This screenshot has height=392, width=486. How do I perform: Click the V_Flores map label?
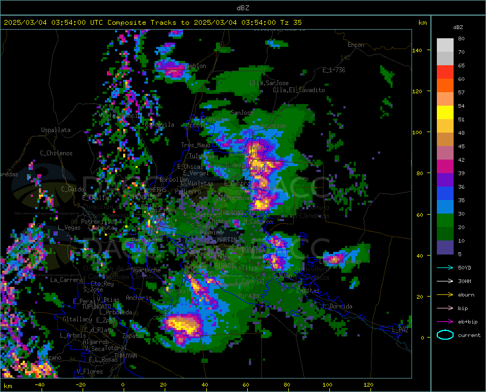90,372
